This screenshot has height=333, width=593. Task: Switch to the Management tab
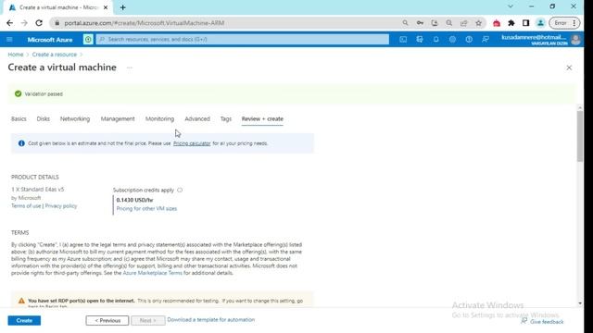point(118,118)
